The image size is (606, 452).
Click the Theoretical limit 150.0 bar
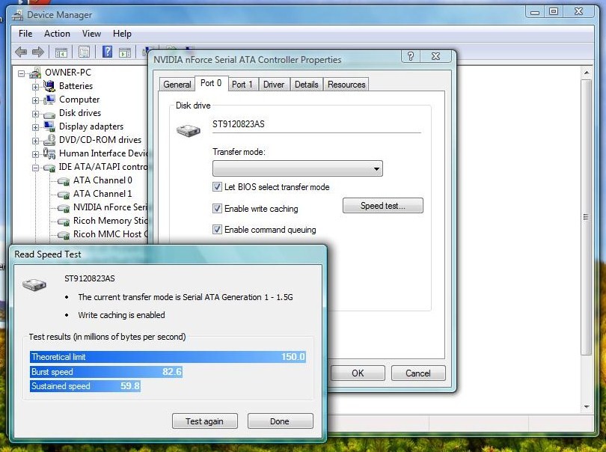pos(168,356)
